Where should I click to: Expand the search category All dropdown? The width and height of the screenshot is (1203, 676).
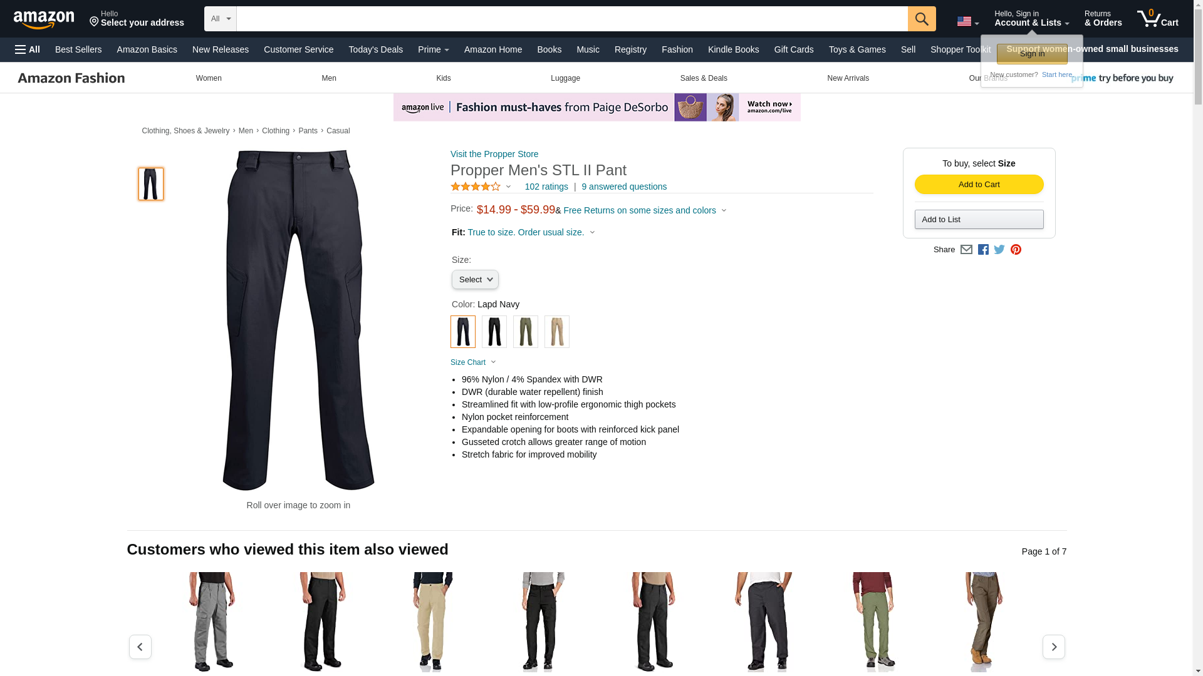click(221, 19)
